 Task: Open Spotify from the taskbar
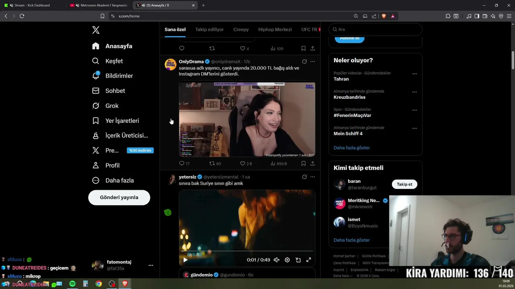72,284
